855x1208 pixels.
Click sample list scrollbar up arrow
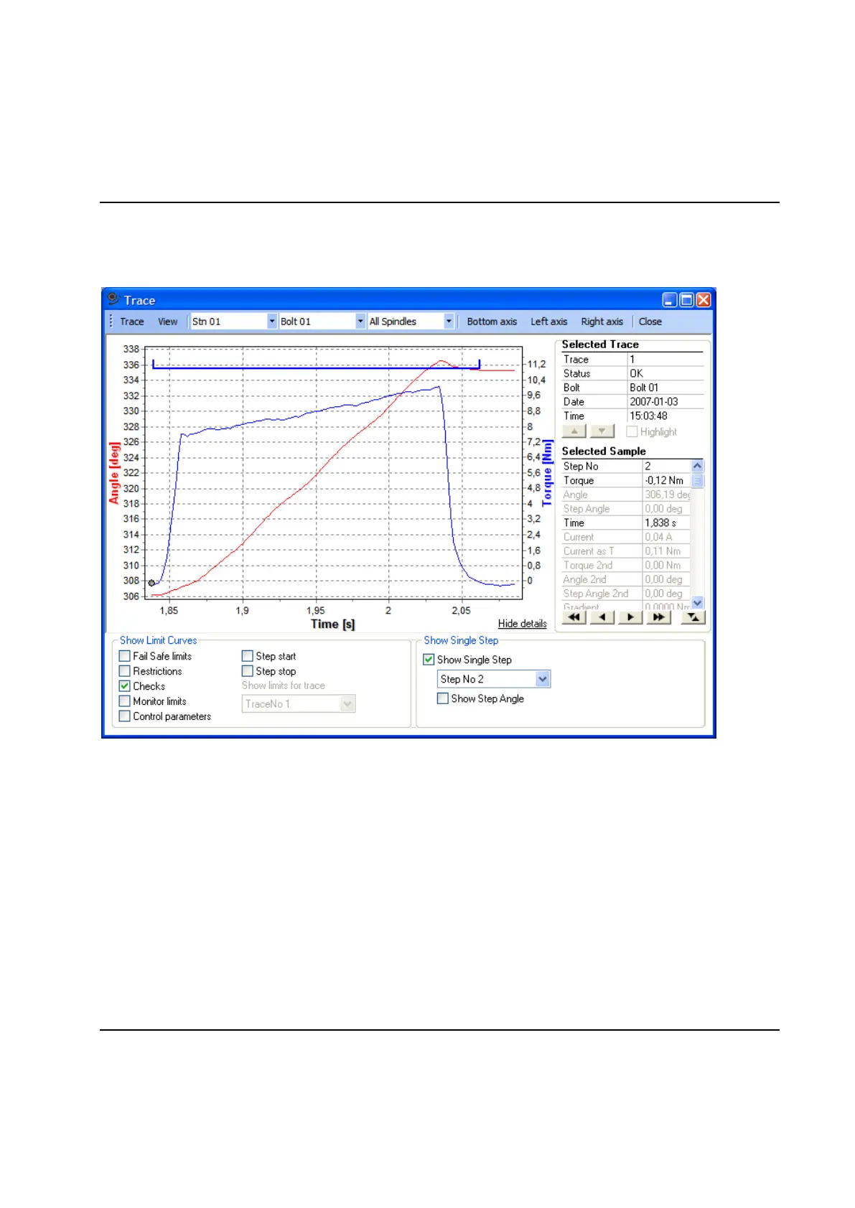click(x=698, y=466)
